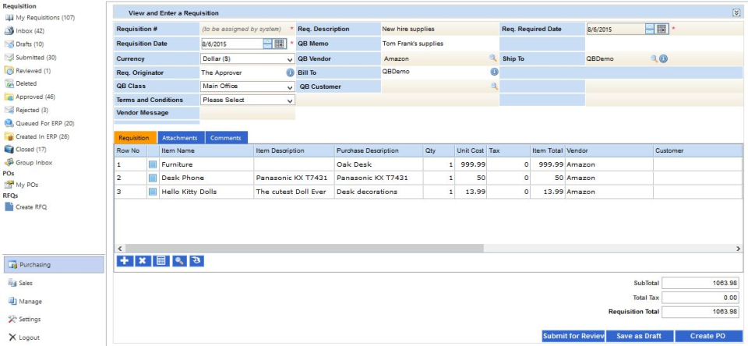Click row icon for Hello Kitty Dolls

153,192
